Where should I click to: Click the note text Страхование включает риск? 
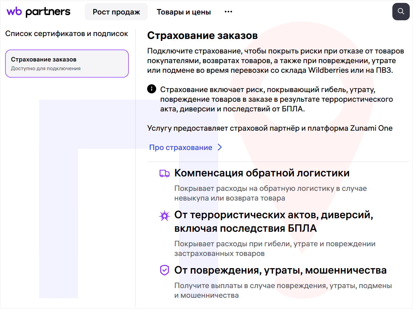[x=277, y=99]
